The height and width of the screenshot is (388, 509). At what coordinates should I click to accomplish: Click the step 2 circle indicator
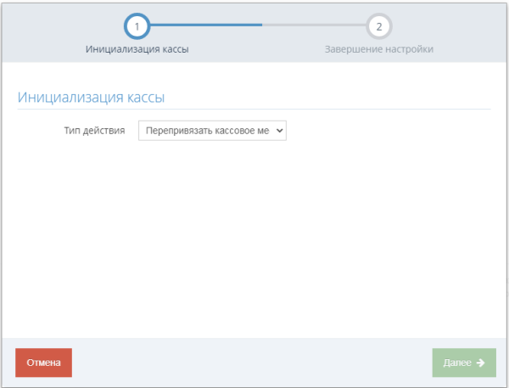(x=379, y=26)
